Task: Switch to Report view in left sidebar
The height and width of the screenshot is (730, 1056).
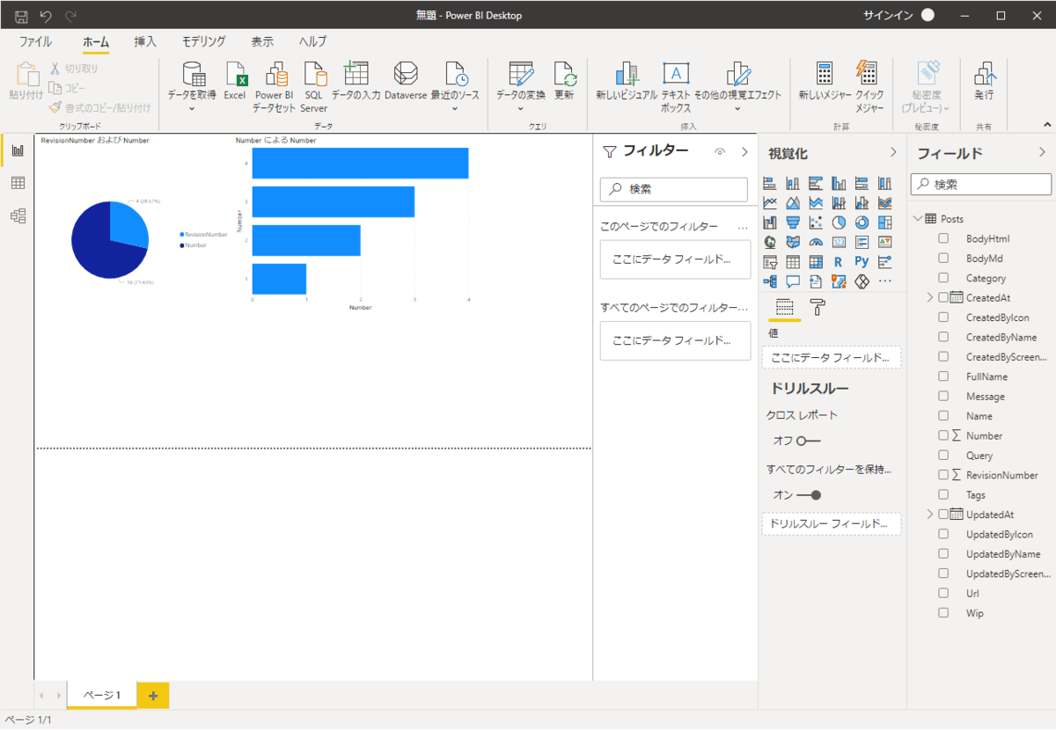Action: coord(18,150)
